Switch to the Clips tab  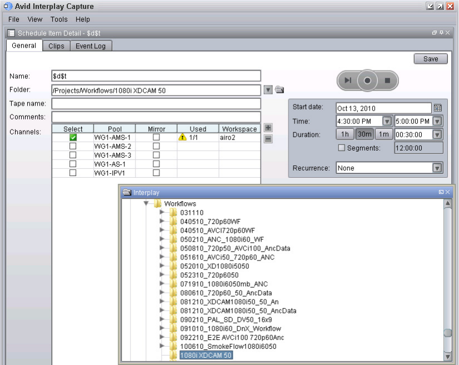(x=56, y=46)
